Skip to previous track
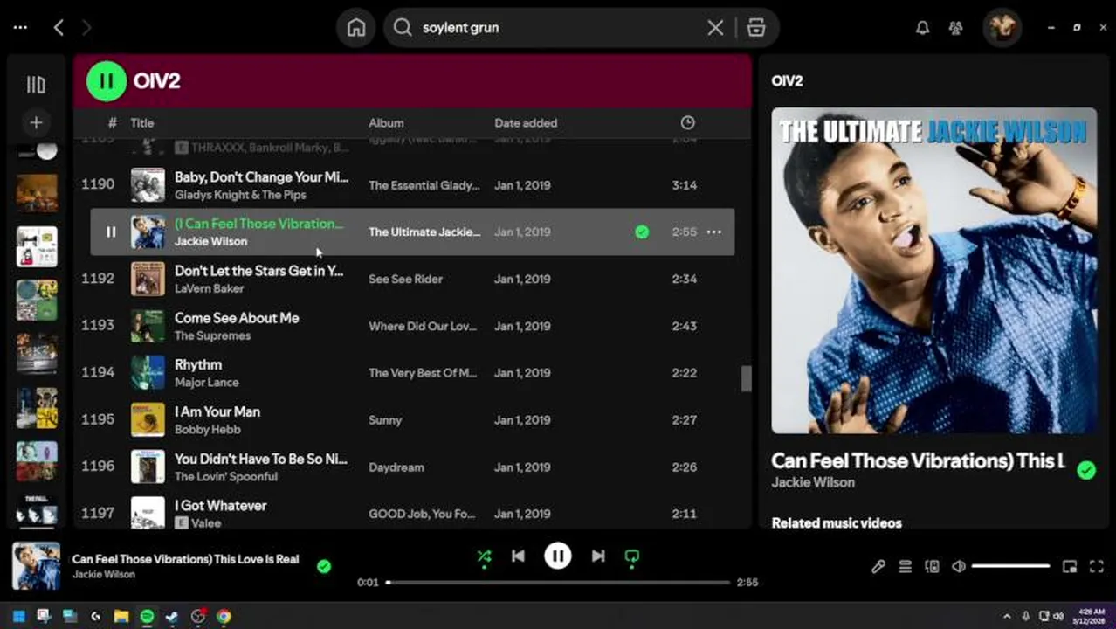1116x629 pixels. point(518,556)
